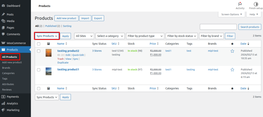The image size is (263, 117).
Task: Click the Activity flag icon
Action: click(240, 4)
